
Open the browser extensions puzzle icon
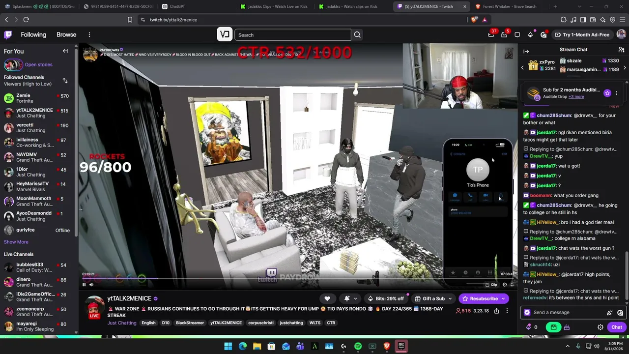click(x=564, y=20)
